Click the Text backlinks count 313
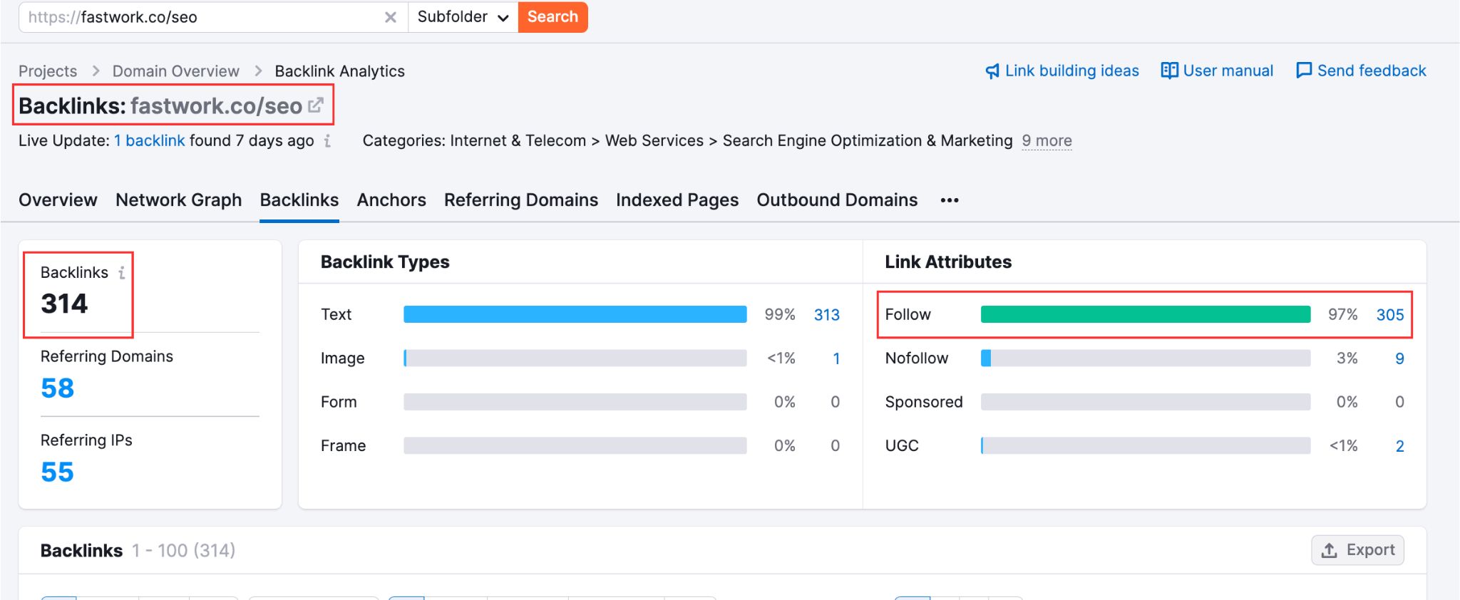This screenshot has width=1460, height=600. point(827,315)
